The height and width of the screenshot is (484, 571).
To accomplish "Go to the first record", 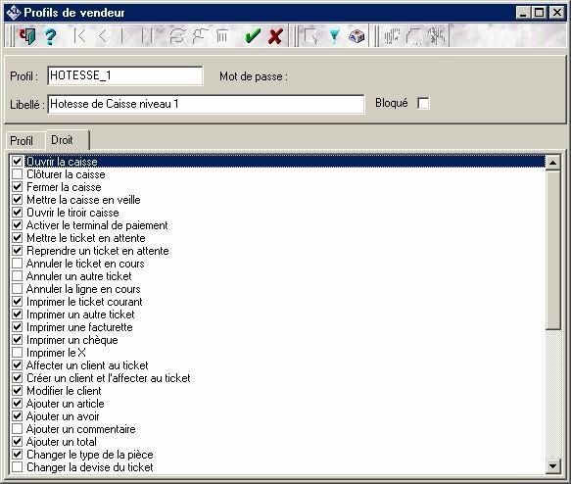I will (x=79, y=36).
